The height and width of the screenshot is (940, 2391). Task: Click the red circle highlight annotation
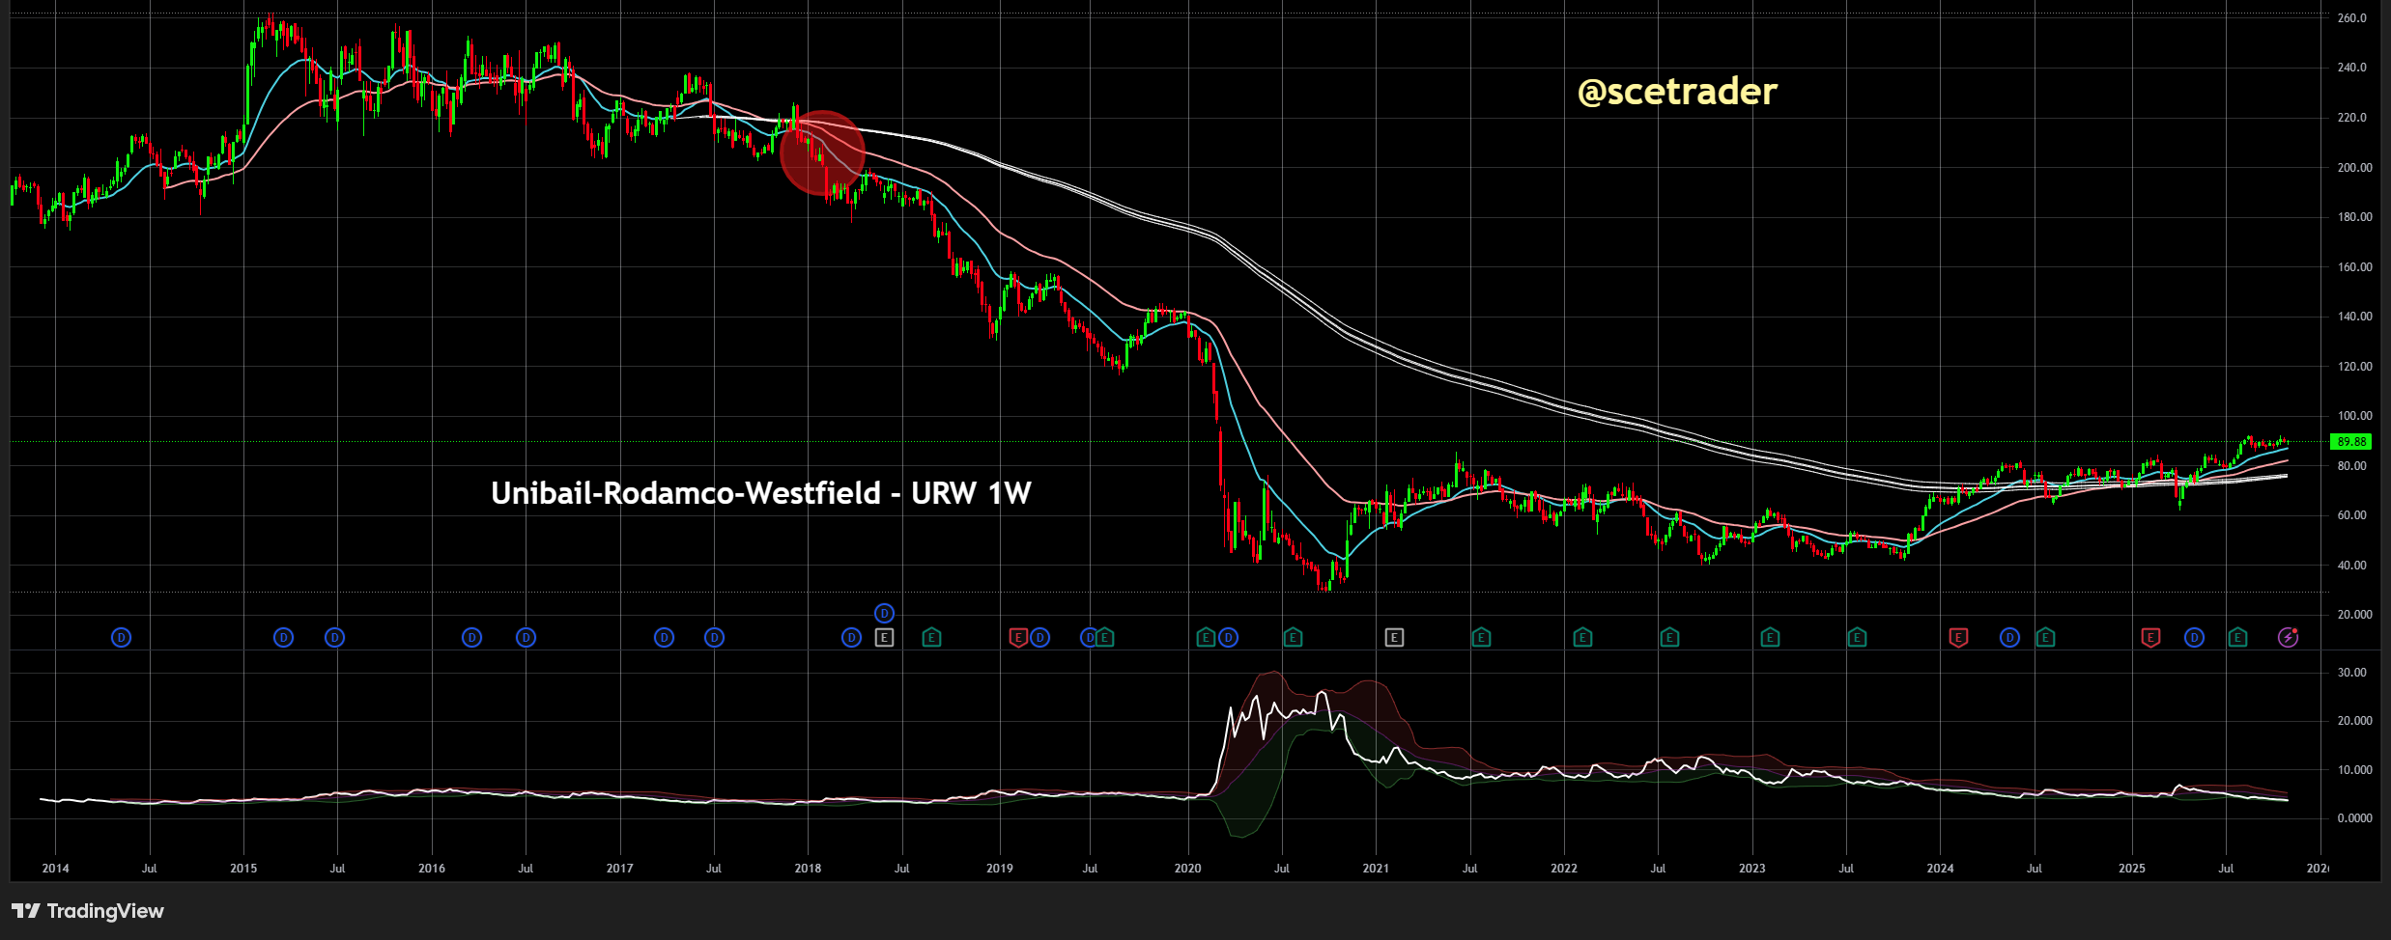(821, 152)
